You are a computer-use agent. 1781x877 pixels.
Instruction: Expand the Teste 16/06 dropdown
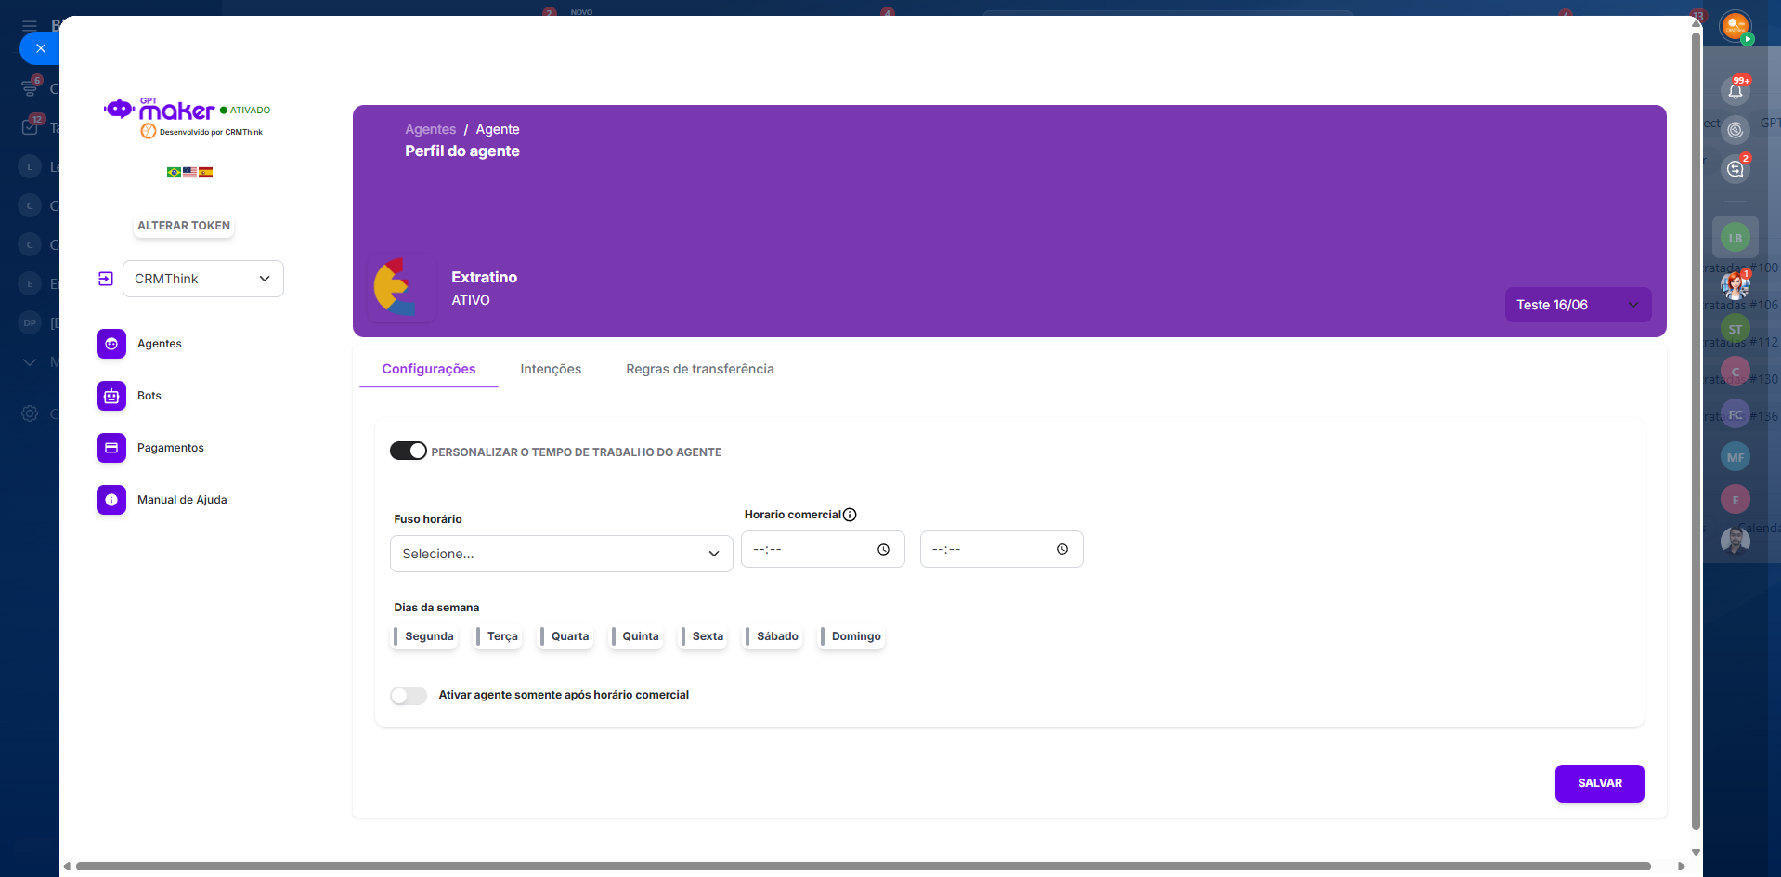pos(1577,305)
